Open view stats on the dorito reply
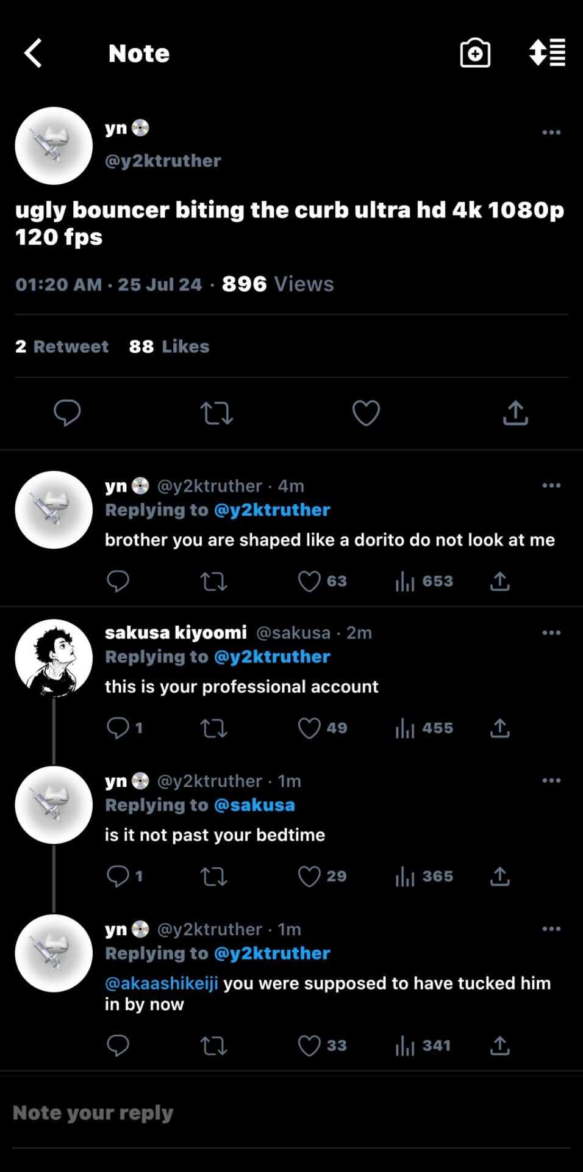This screenshot has width=583, height=1172. click(424, 581)
